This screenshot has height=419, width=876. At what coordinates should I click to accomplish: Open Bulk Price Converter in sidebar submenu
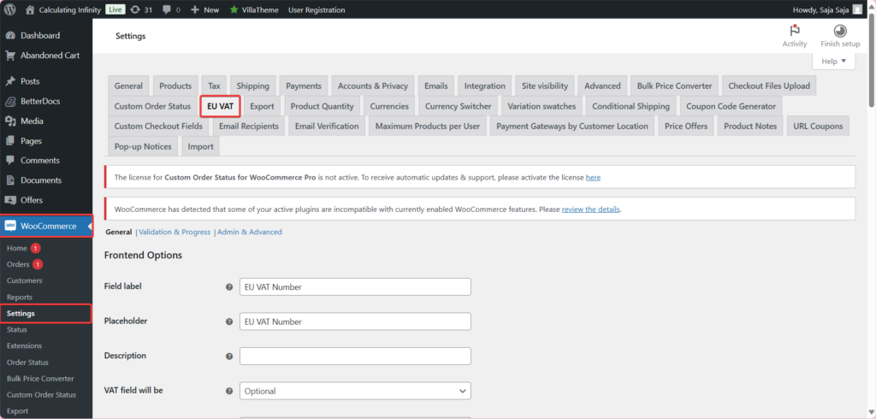click(x=40, y=378)
